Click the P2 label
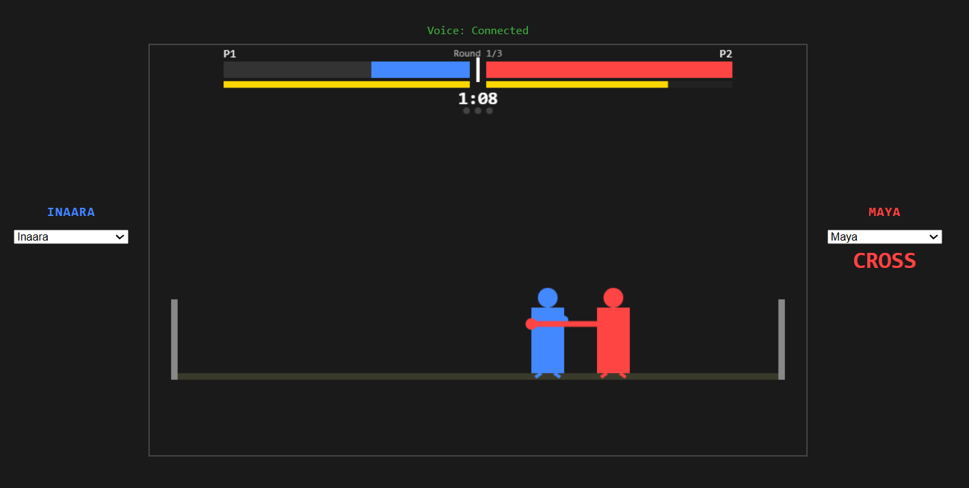The height and width of the screenshot is (488, 969). [x=726, y=54]
